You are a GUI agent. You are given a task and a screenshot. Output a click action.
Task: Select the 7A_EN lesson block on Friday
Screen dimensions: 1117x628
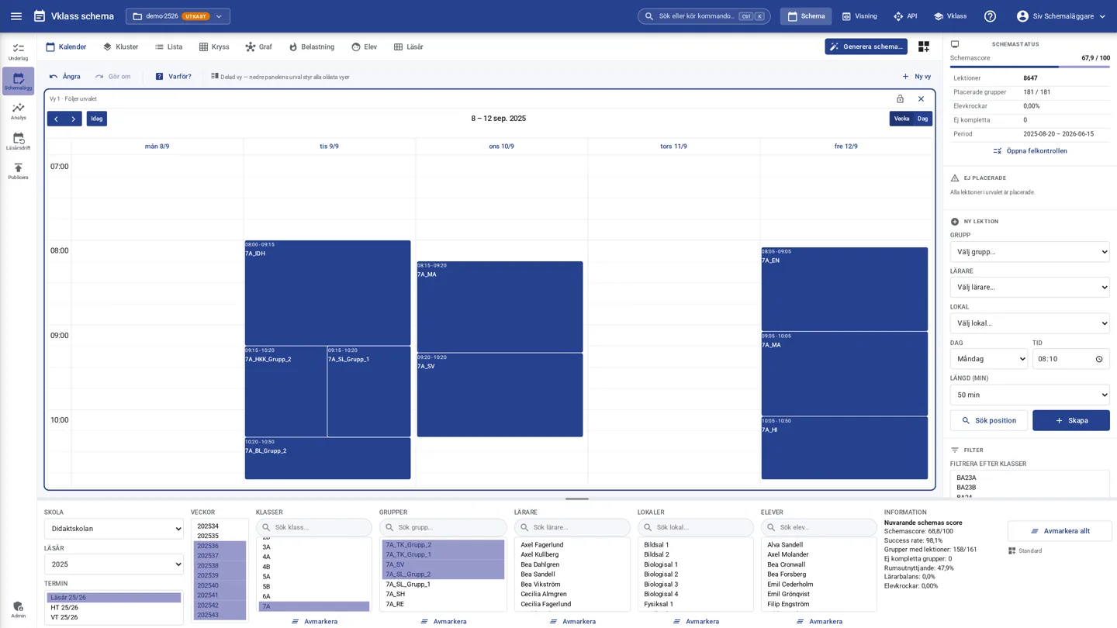[x=844, y=289]
